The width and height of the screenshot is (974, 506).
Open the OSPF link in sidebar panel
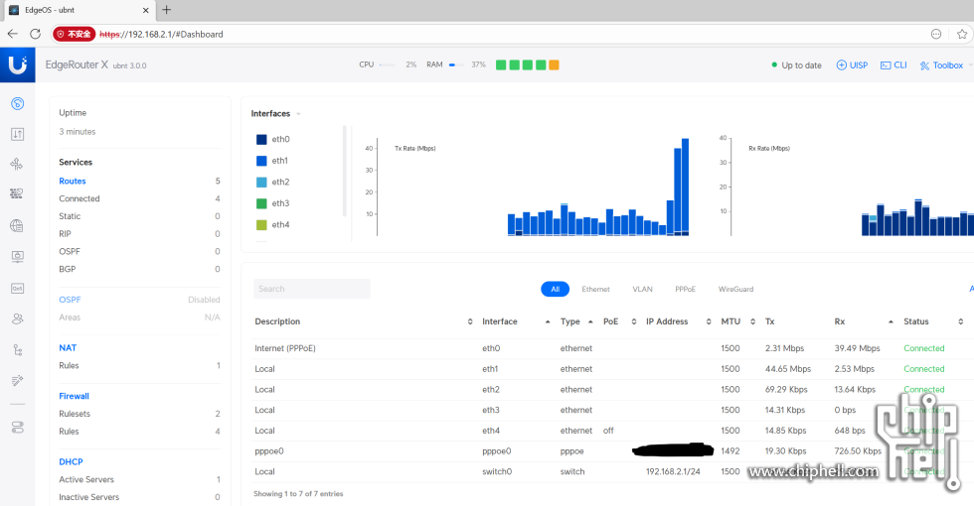(x=70, y=300)
